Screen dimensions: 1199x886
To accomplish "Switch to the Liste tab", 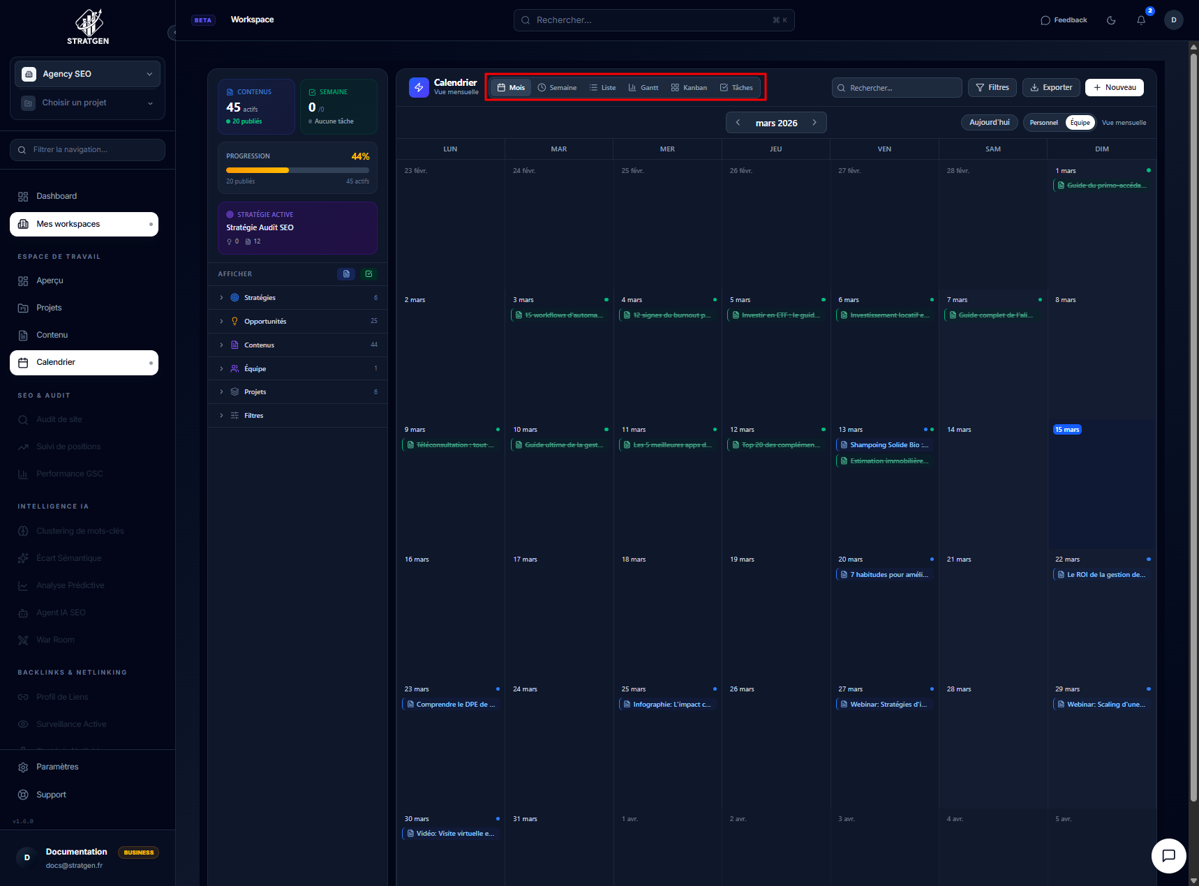I will point(602,87).
